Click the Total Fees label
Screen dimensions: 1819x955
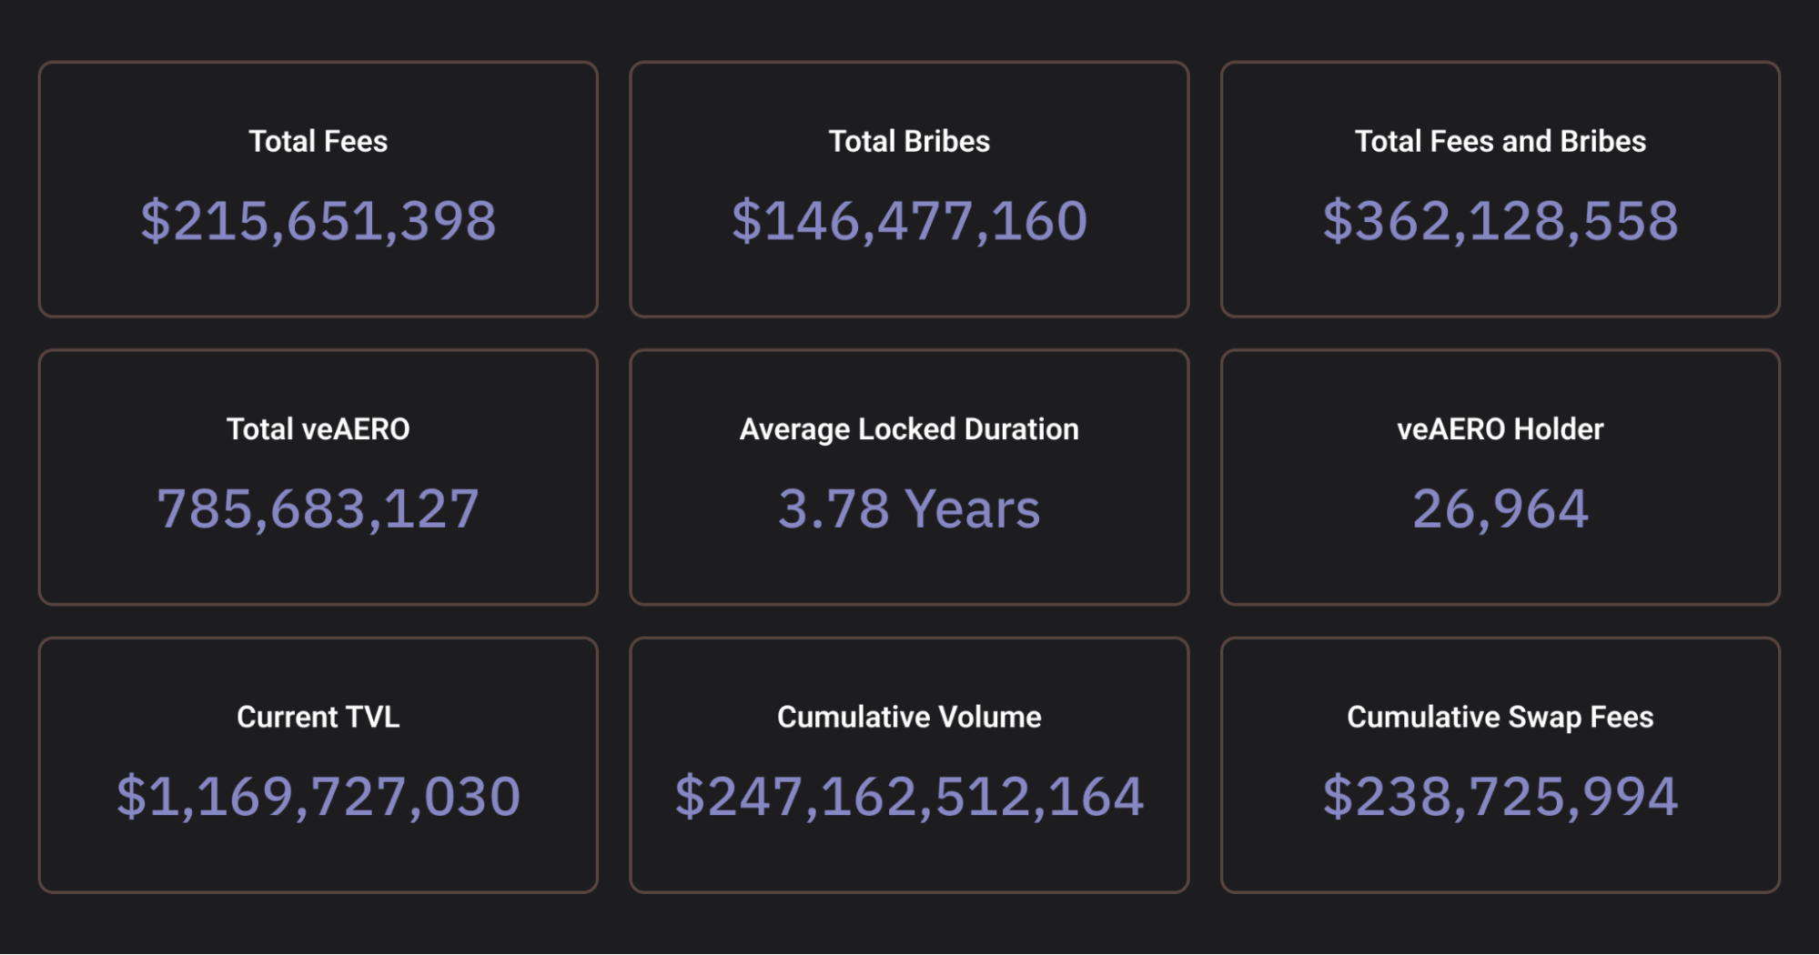click(x=318, y=141)
